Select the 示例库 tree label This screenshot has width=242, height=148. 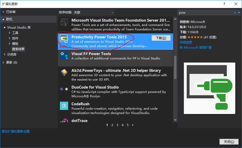(x=12, y=54)
